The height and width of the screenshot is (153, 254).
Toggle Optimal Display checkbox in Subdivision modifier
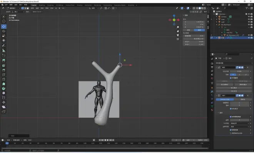(x=231, y=109)
